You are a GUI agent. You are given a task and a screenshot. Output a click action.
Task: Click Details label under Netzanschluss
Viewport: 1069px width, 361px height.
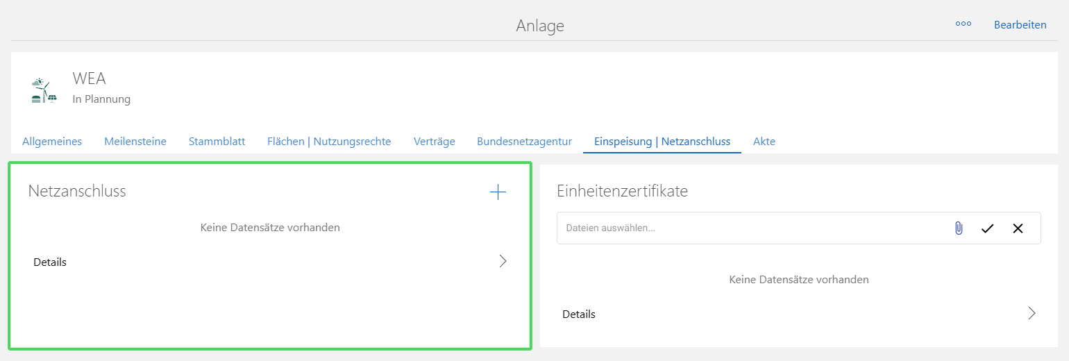[x=50, y=262]
